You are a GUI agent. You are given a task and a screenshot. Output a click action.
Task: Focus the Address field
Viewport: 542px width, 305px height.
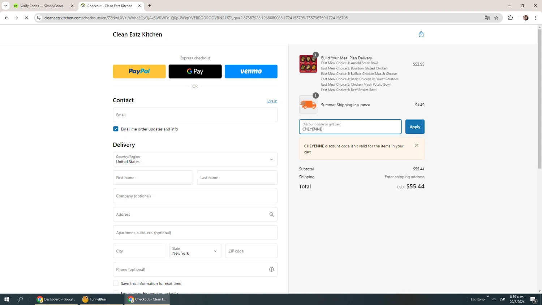click(195, 214)
